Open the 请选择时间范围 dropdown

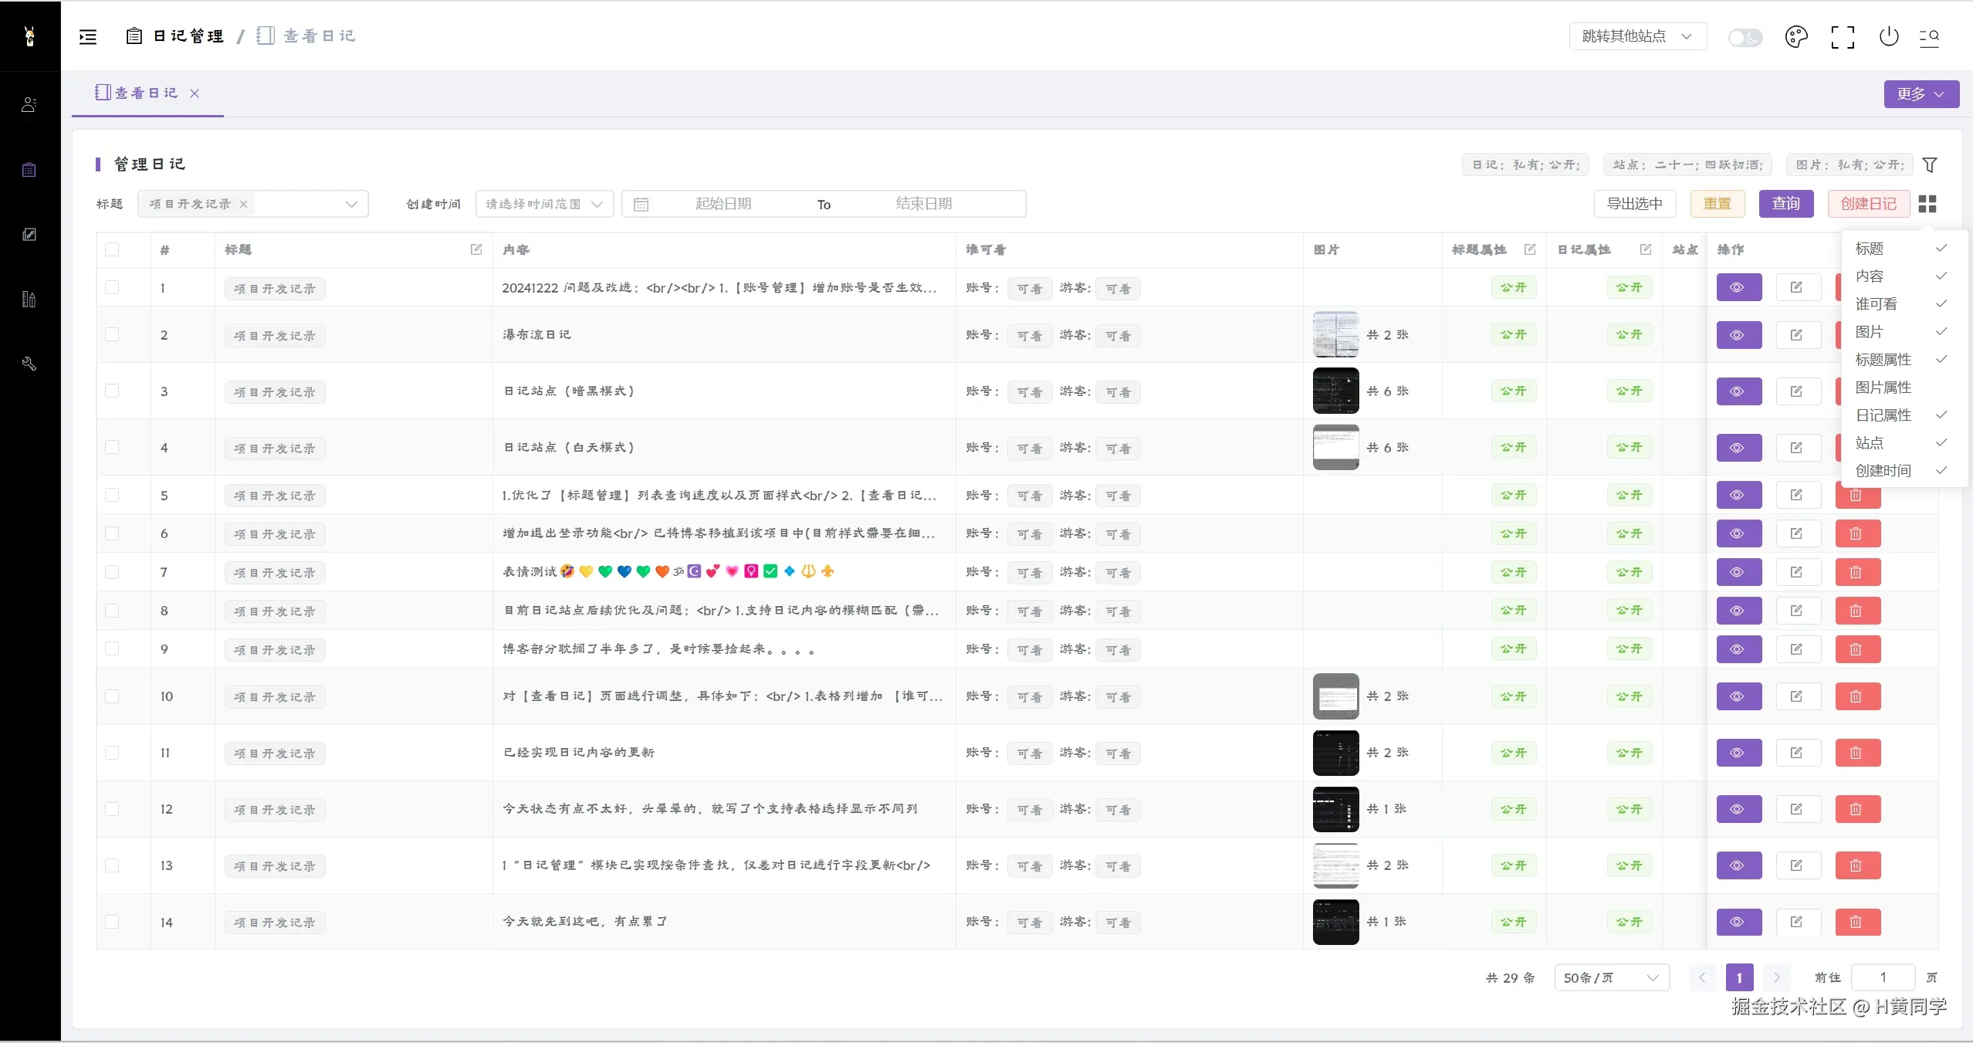[543, 204]
